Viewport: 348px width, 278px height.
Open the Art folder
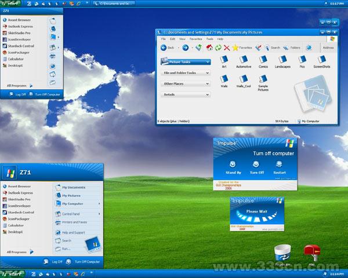coord(224,61)
